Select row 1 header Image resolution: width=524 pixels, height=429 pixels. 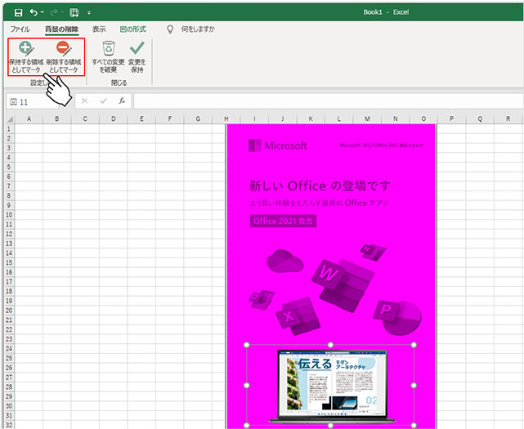click(x=9, y=129)
